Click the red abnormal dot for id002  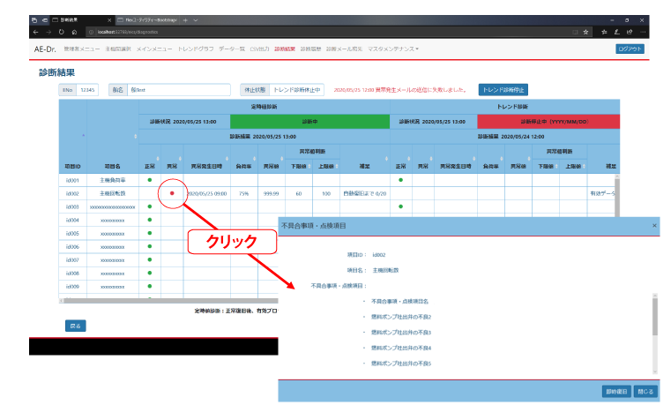[171, 192]
